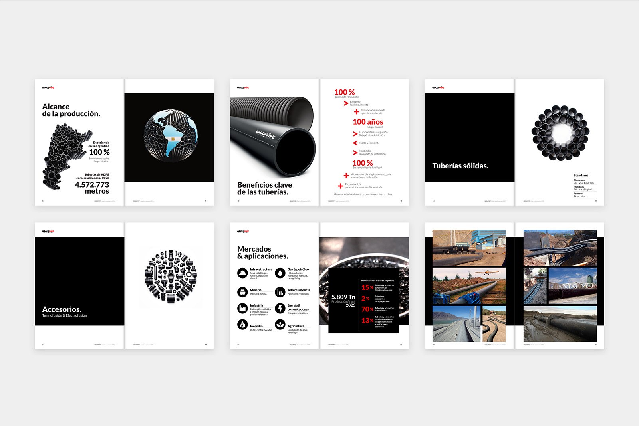Click the '4.572.773 metros' figure
Viewport: 639px width, 426px height.
92,188
